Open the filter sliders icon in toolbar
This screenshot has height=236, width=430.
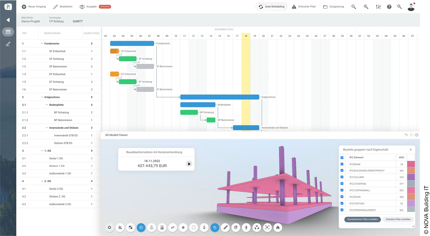point(378,6)
